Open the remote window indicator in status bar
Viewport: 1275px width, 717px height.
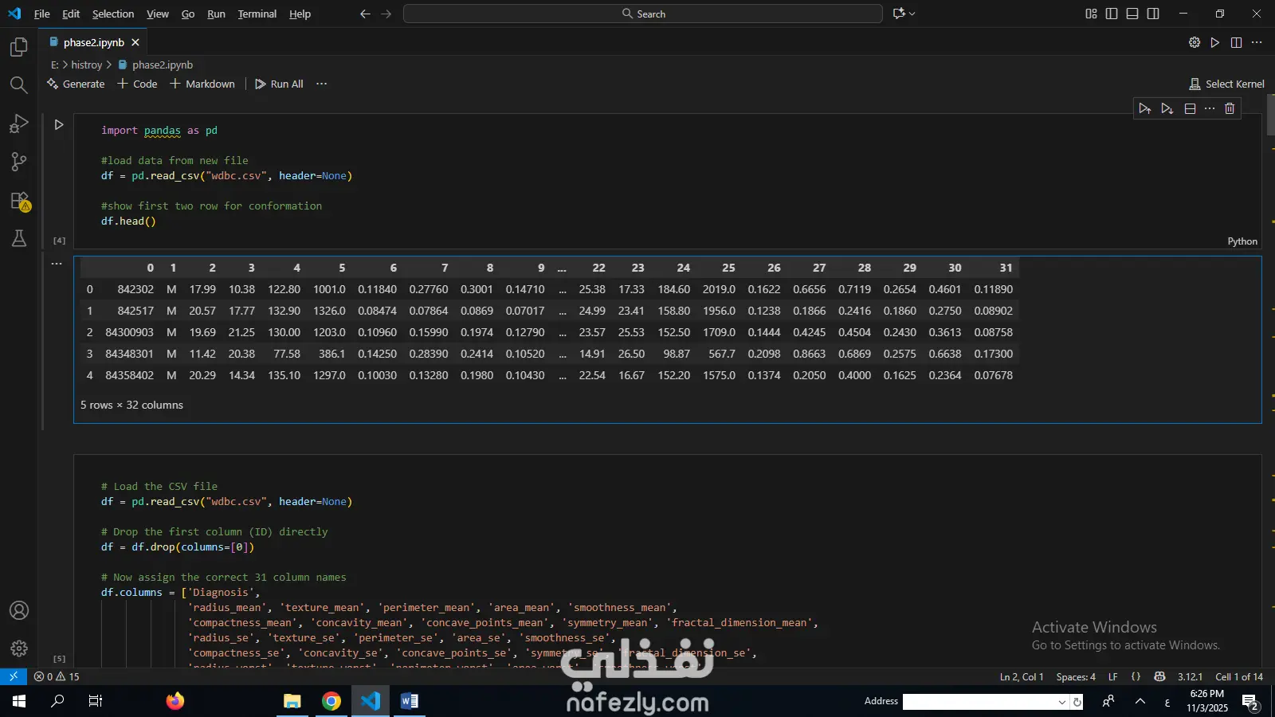pyautogui.click(x=14, y=676)
